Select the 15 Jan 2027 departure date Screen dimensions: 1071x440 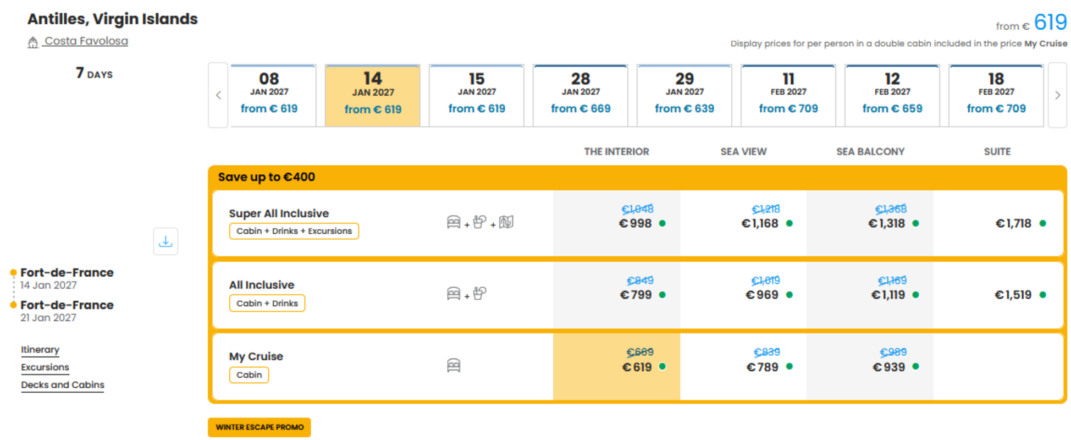coord(477,95)
